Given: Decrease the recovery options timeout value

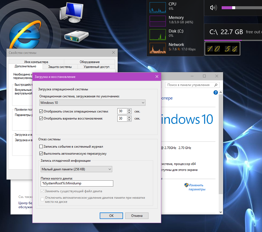Looking at the screenshot, I should click(x=129, y=120).
